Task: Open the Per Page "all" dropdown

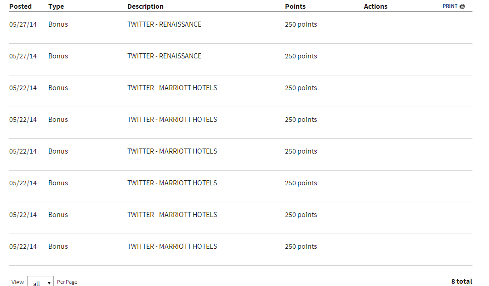Action: (40, 282)
